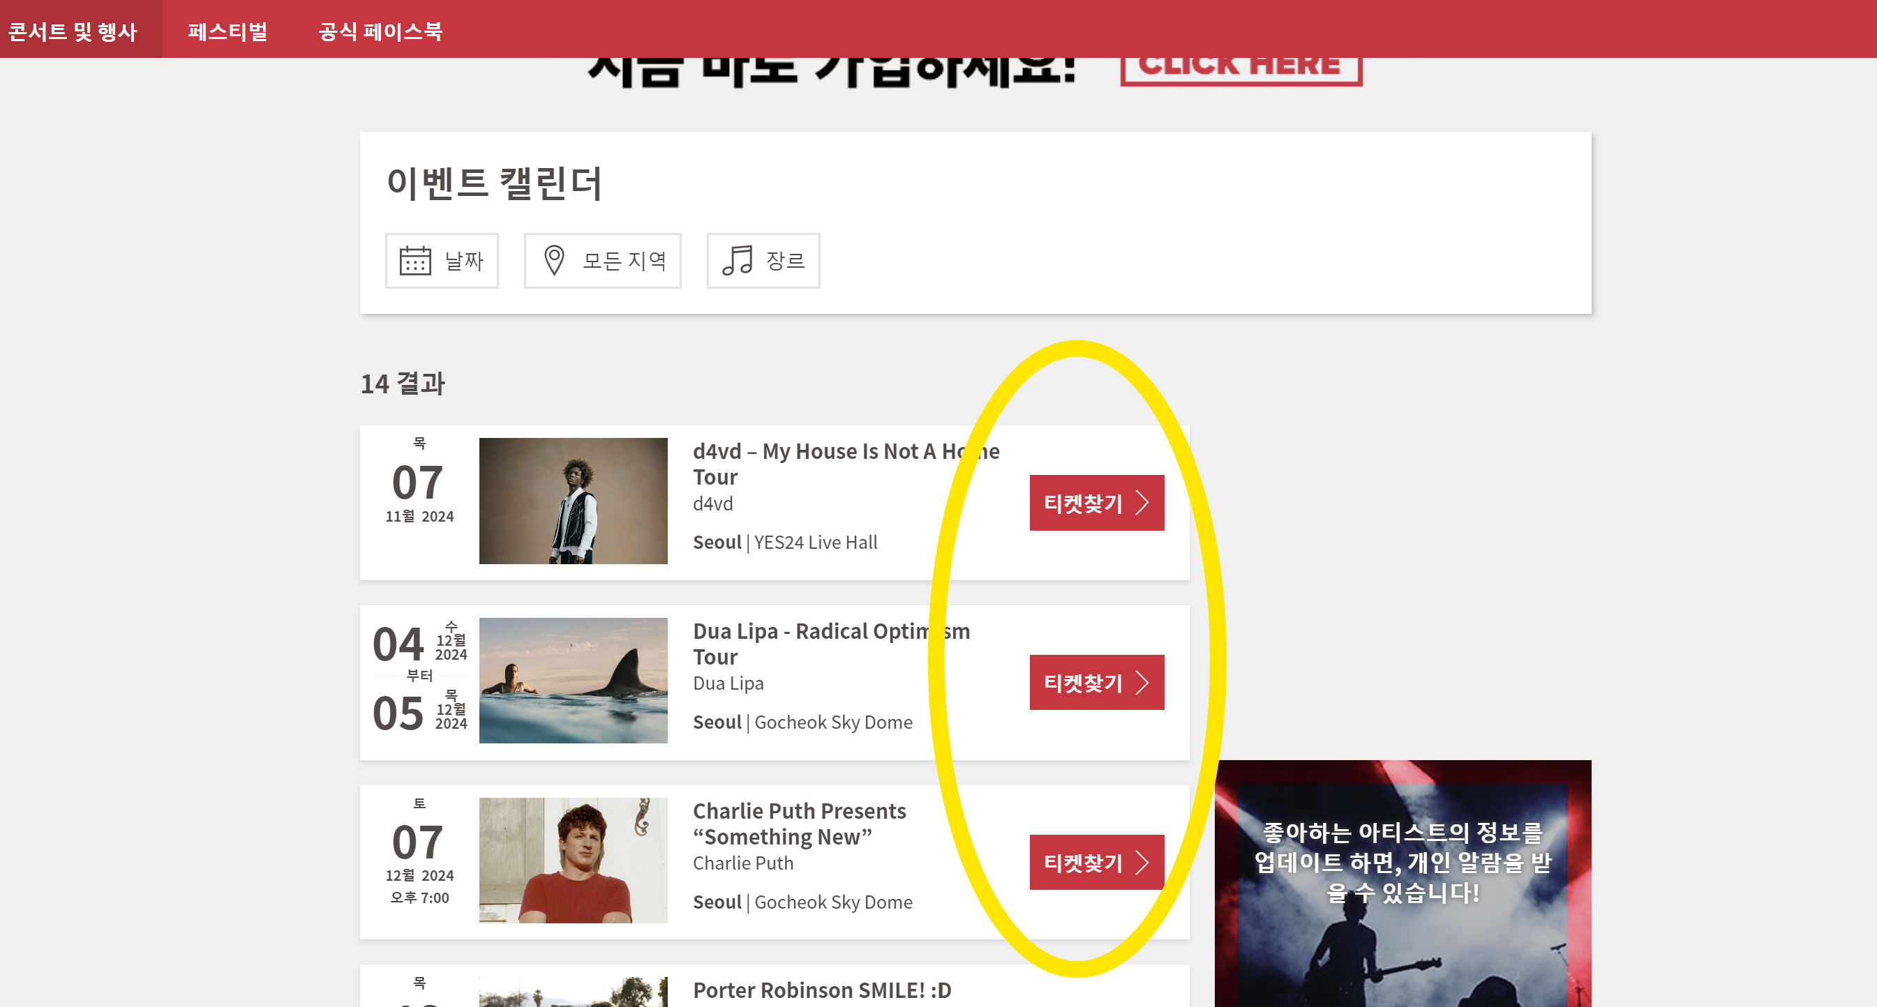This screenshot has width=1877, height=1007.
Task: Expand the 모든 지역 region filter
Action: 624,261
